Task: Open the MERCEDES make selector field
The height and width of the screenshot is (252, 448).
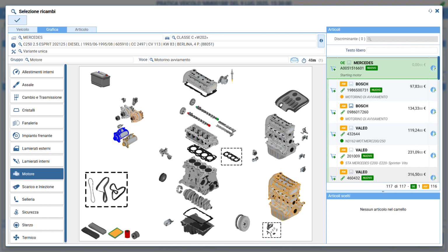Action: click(90, 38)
